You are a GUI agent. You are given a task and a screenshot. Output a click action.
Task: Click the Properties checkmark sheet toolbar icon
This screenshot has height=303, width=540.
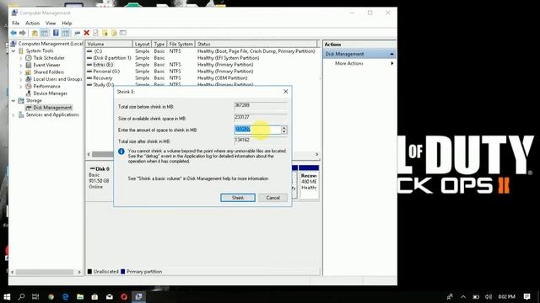[x=95, y=33]
